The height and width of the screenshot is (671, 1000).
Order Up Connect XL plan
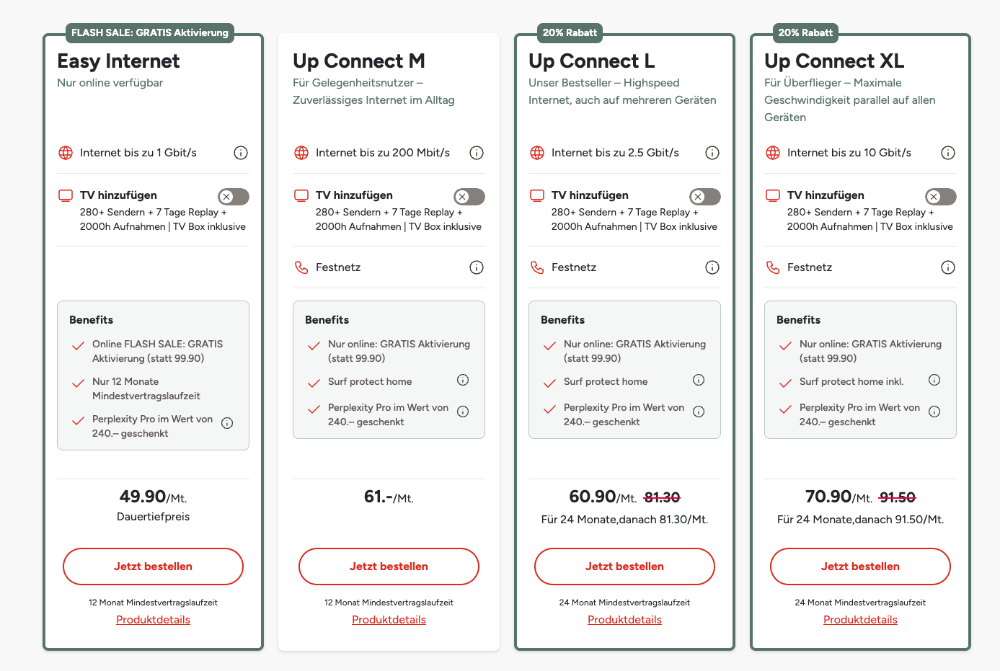click(x=860, y=566)
